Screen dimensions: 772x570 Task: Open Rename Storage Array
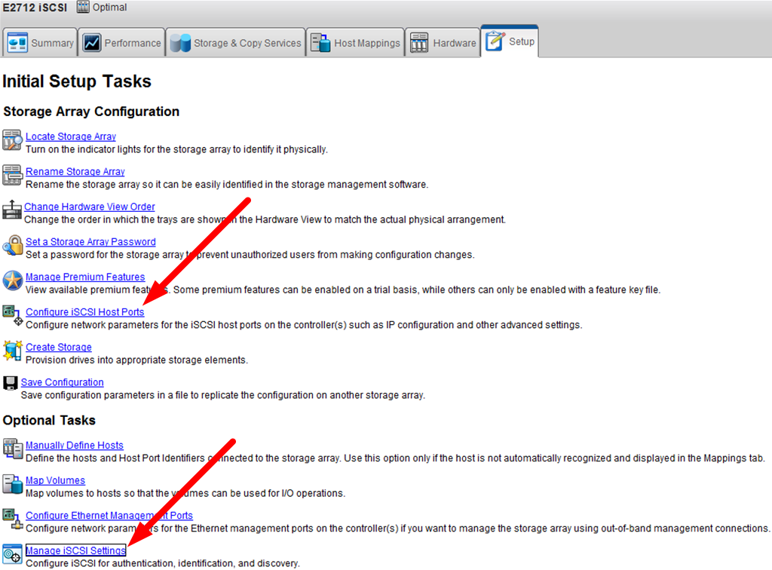click(x=75, y=171)
